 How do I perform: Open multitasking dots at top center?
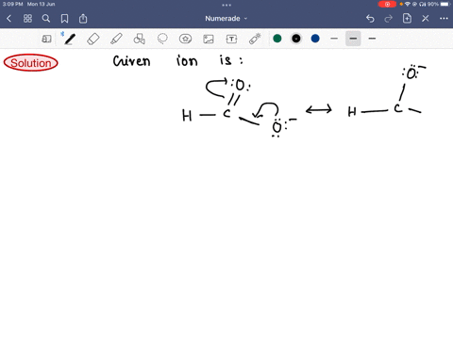point(226,5)
